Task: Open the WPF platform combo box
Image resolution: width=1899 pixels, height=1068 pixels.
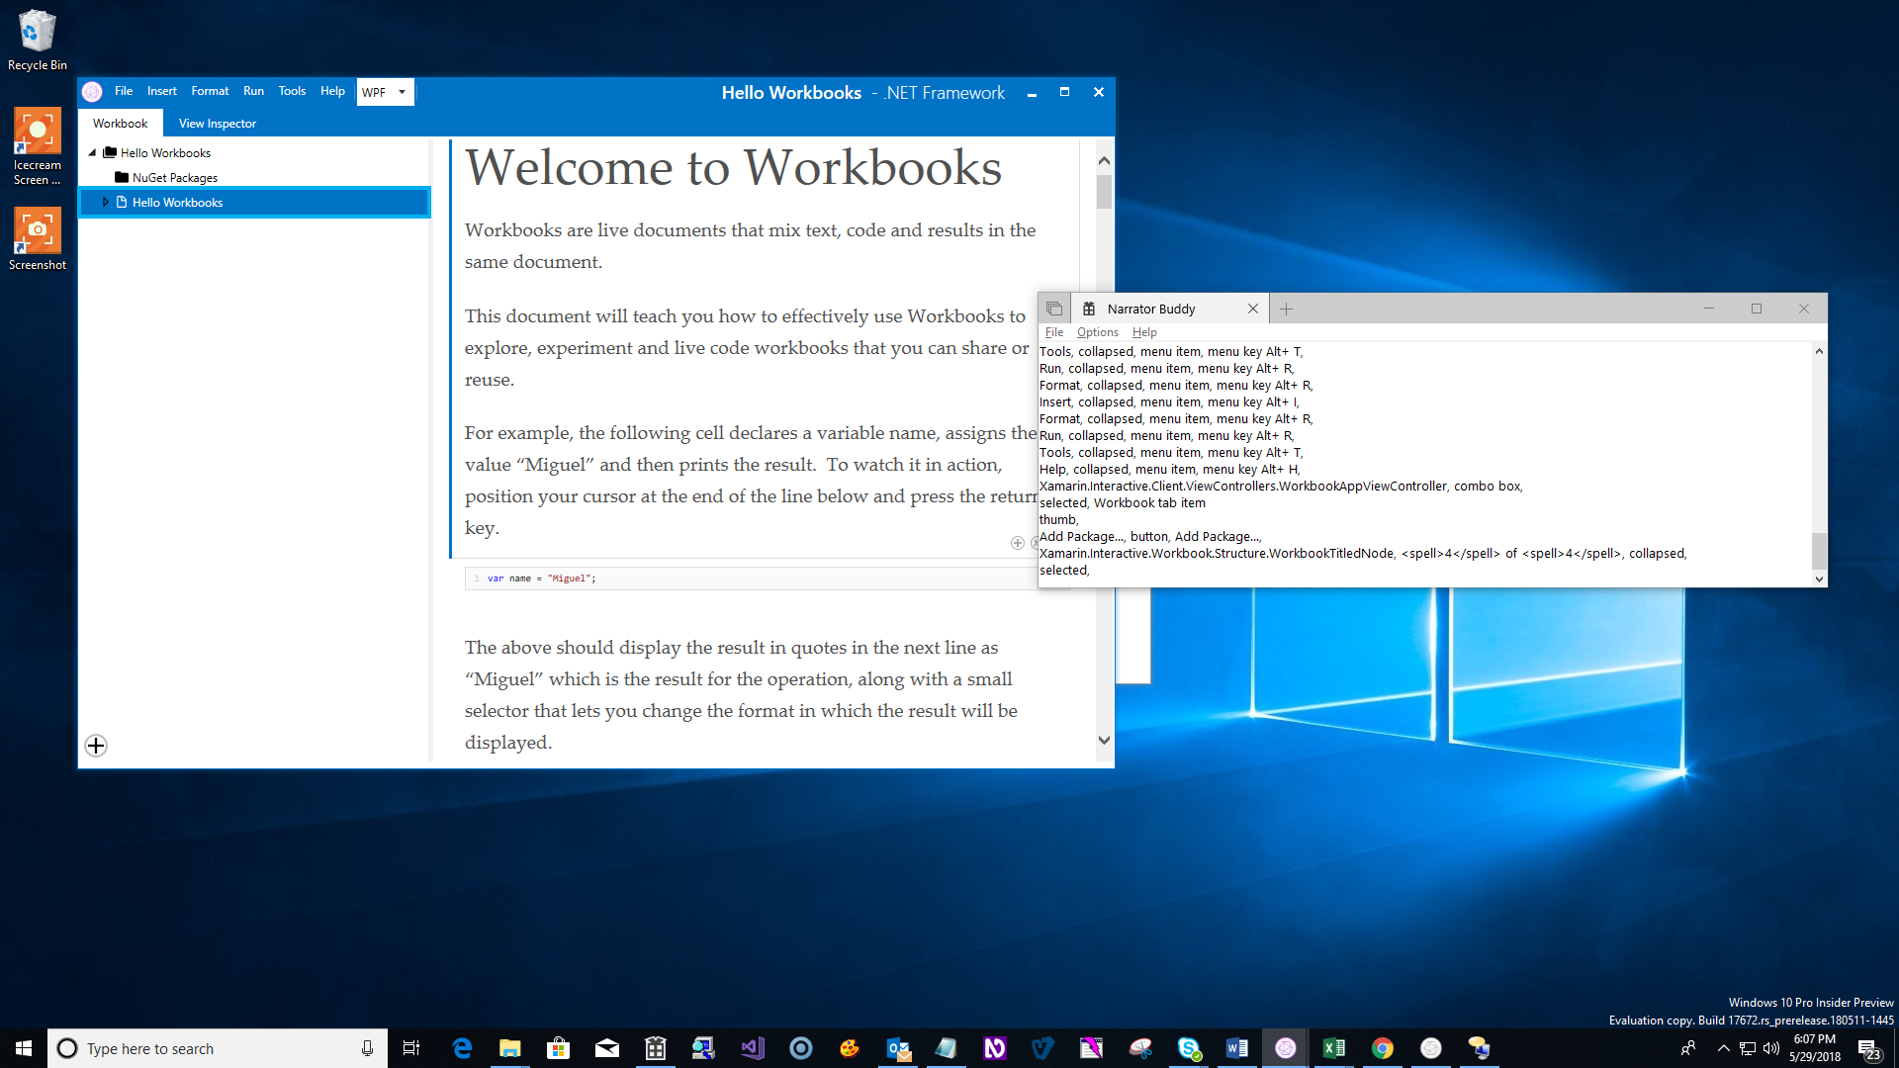Action: tap(385, 92)
